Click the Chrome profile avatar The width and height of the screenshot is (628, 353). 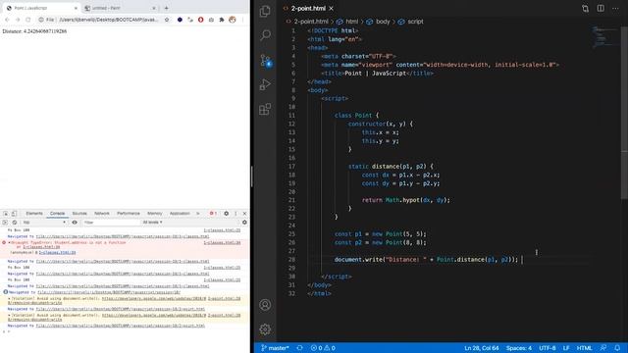point(233,20)
